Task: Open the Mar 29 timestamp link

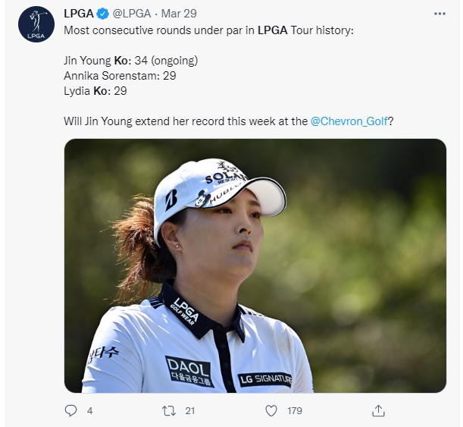Action: tap(179, 14)
